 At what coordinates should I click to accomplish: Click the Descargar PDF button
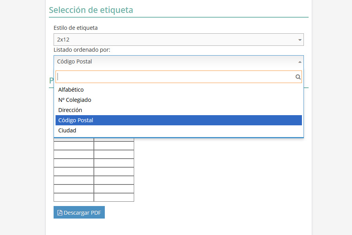tap(79, 212)
